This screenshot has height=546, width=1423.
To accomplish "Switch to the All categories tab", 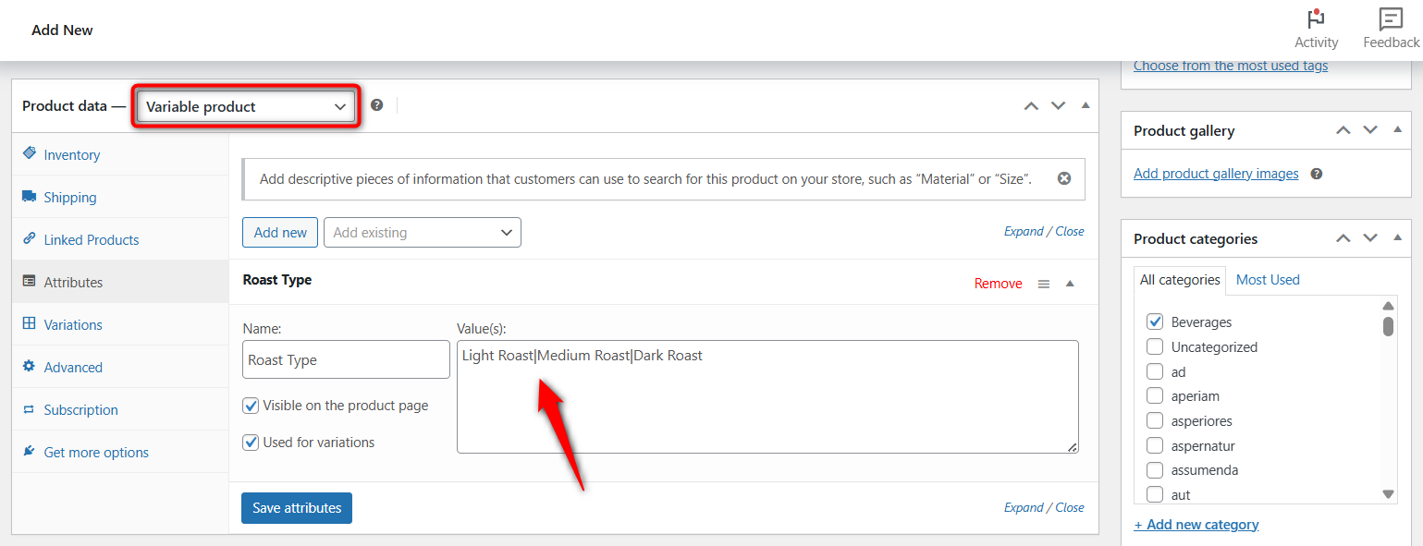I will 1180,279.
